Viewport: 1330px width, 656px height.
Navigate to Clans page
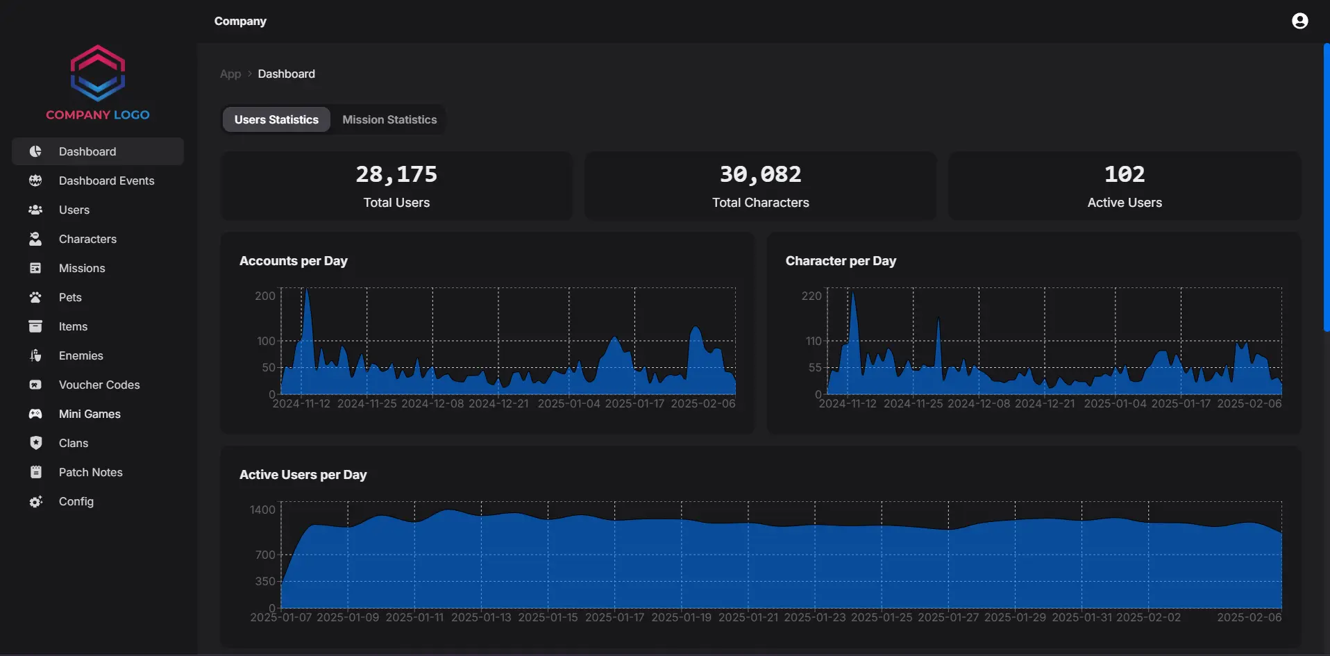98,443
